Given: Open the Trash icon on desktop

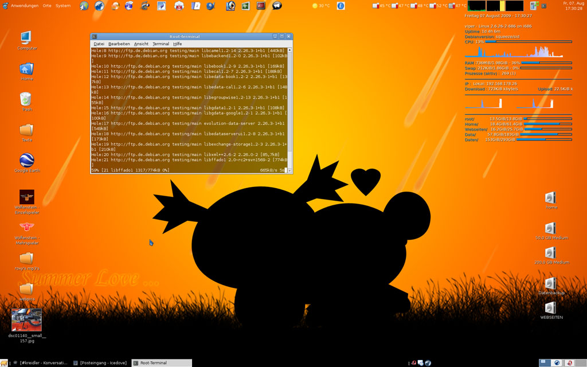Looking at the screenshot, I should 26,99.
